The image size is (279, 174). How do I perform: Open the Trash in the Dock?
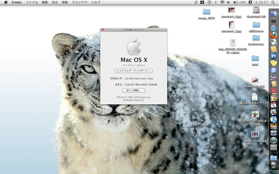pos(274,165)
